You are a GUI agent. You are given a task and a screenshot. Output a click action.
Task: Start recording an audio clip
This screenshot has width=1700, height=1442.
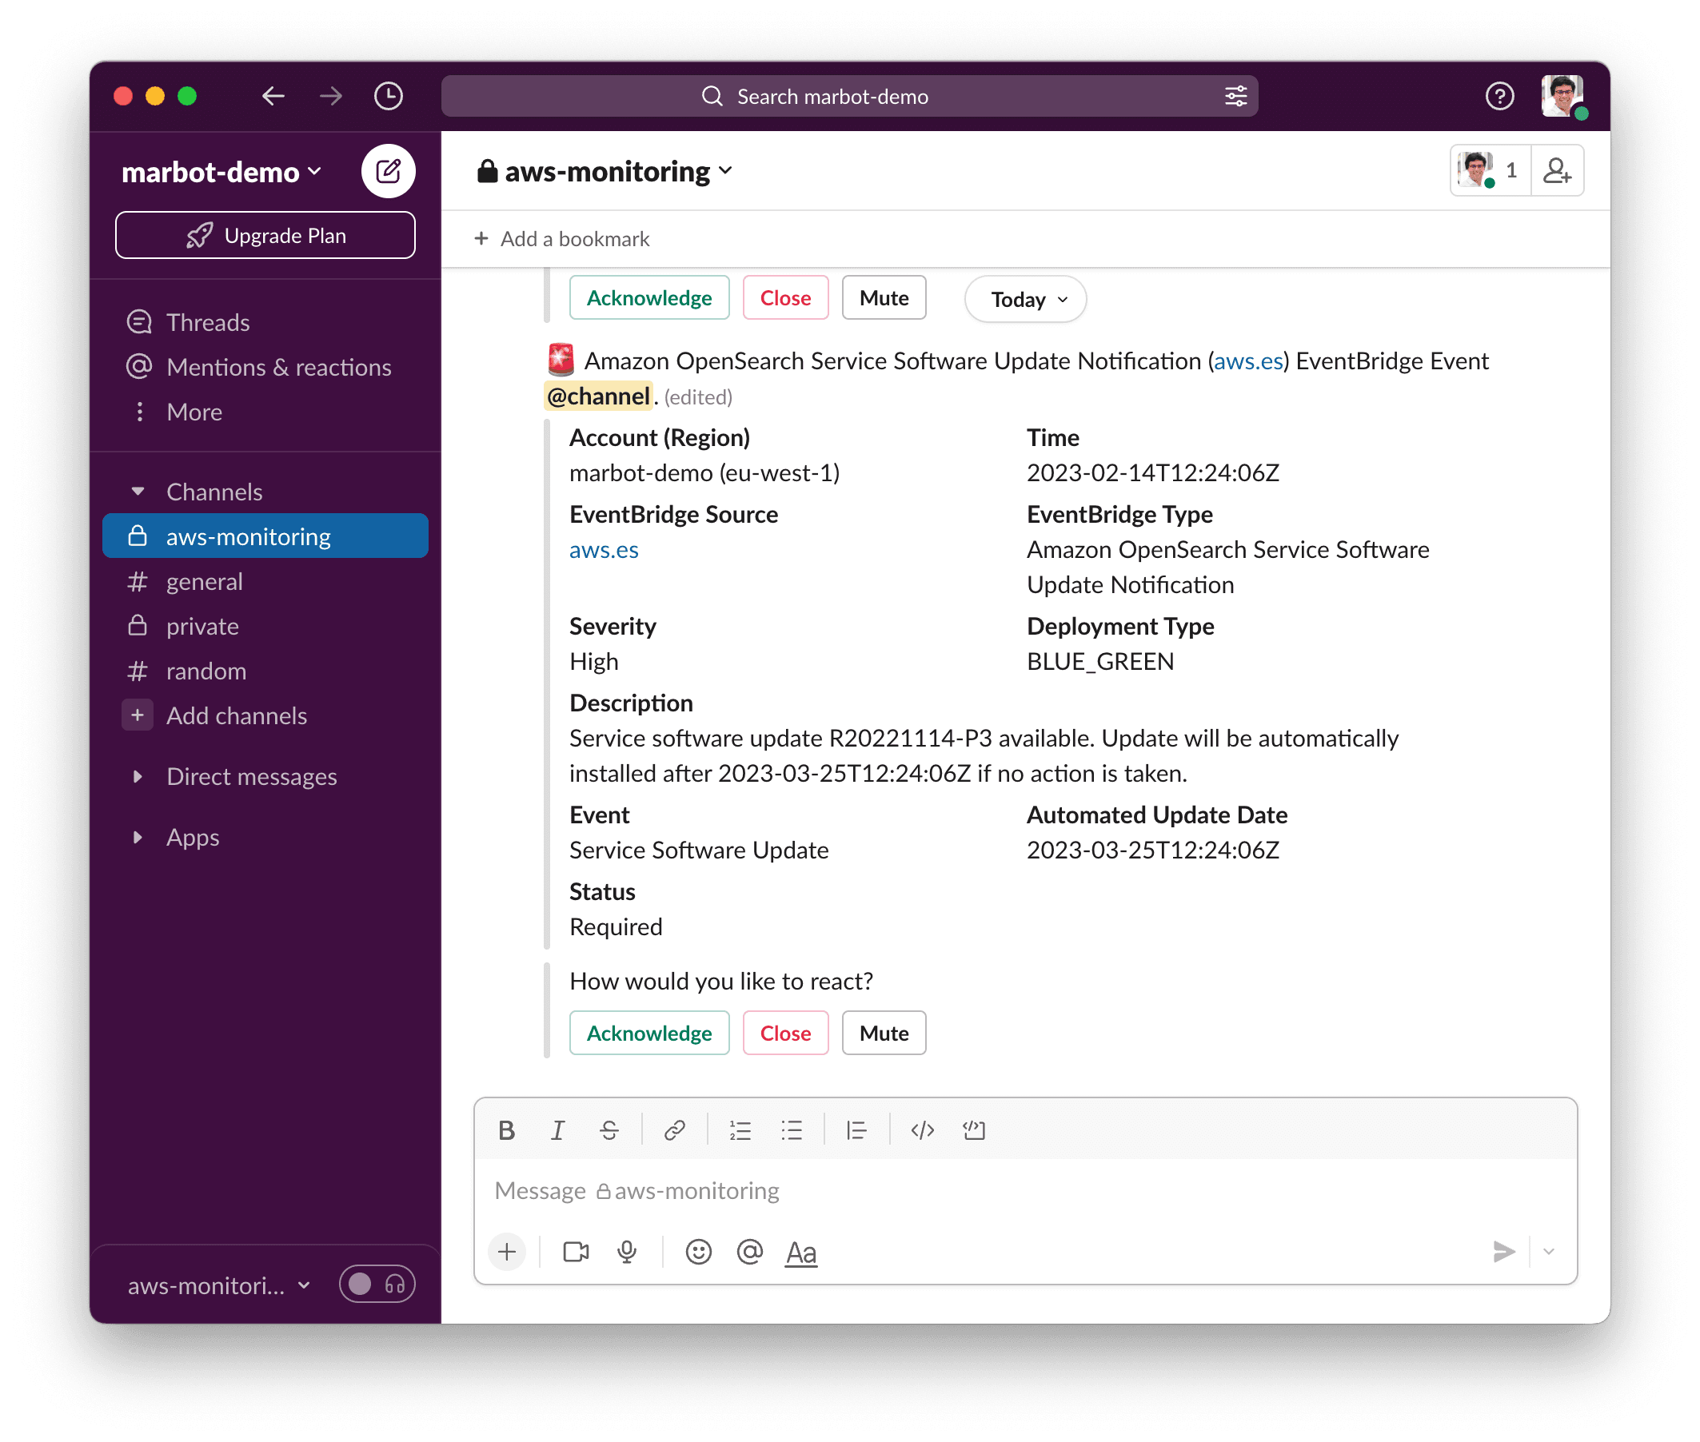(x=626, y=1252)
